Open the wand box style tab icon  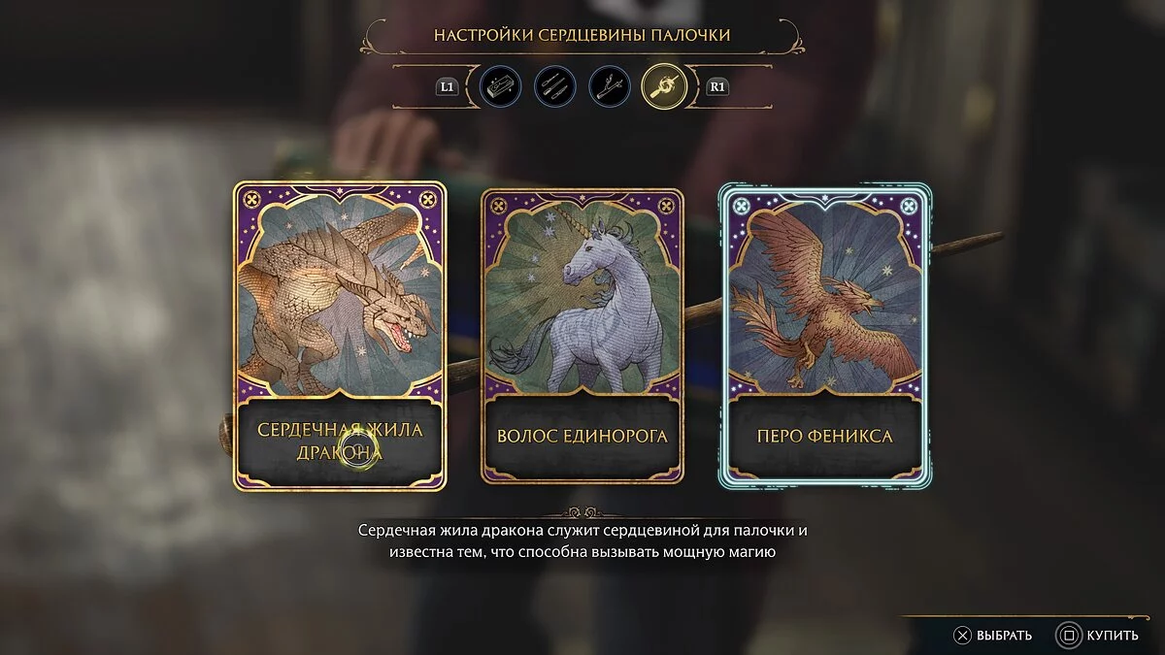[501, 86]
